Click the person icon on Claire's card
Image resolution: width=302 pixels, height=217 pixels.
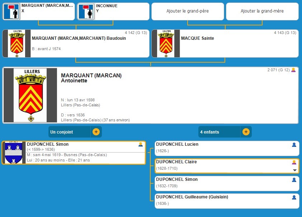(x=294, y=162)
